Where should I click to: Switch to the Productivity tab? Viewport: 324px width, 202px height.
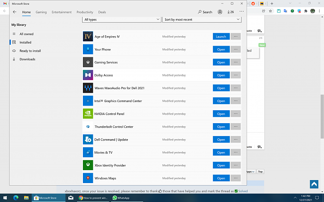coord(85,12)
